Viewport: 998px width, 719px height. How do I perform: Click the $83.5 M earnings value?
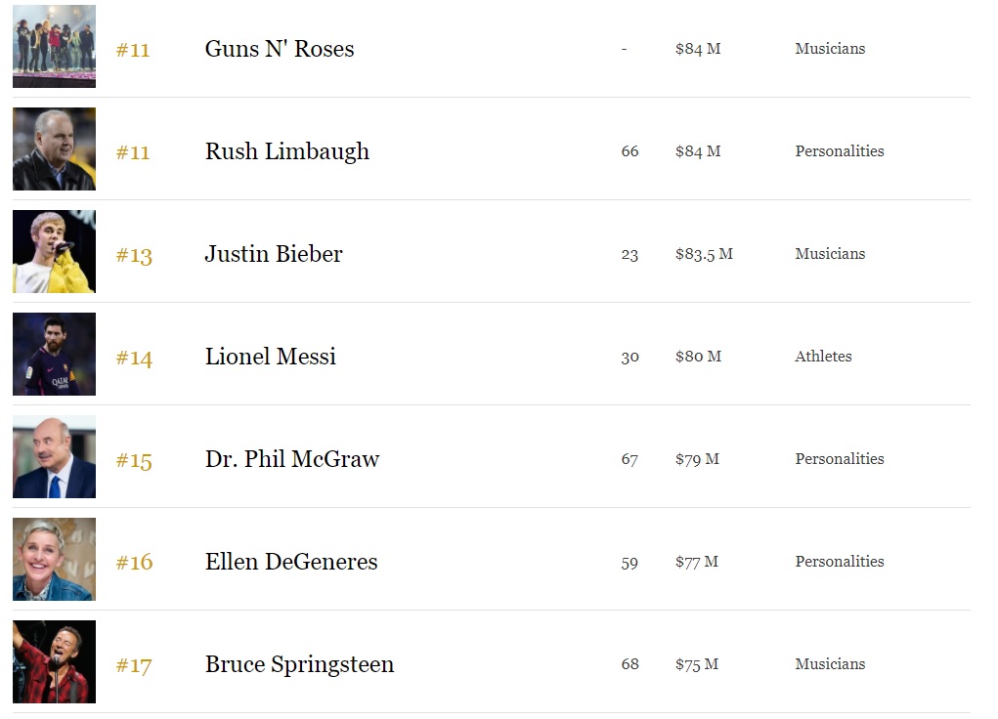(x=703, y=254)
